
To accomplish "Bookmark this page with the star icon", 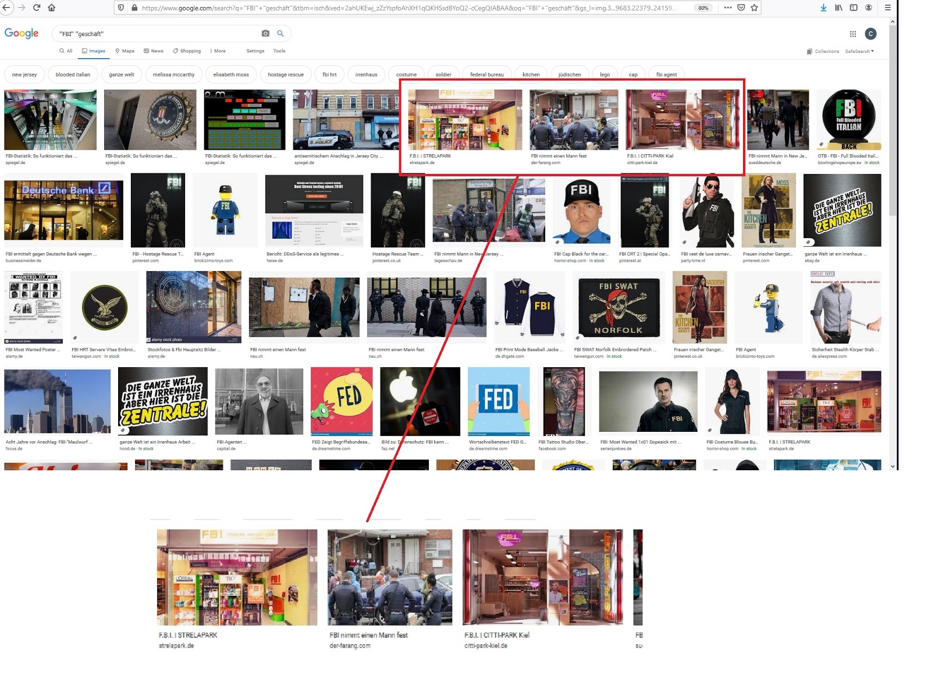I will click(754, 8).
